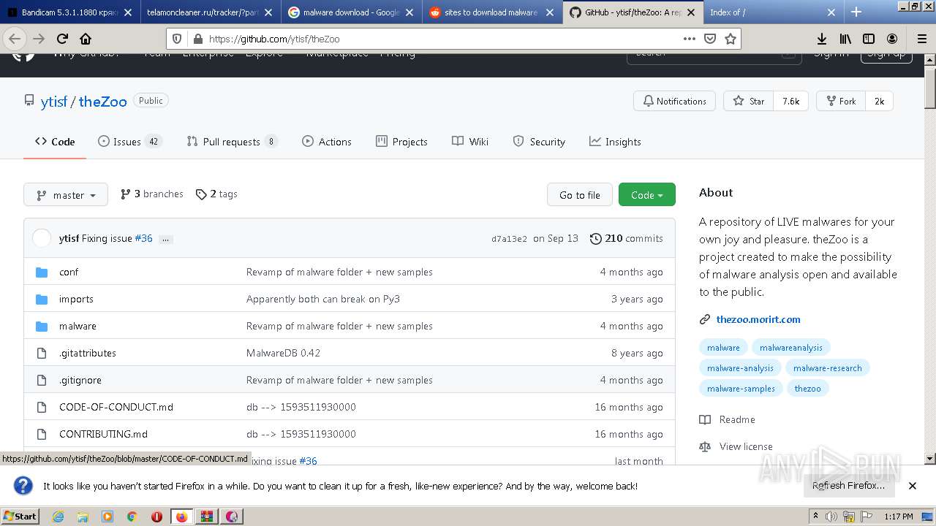Open commit hash d7a13e2
The width and height of the screenshot is (936, 526).
point(509,239)
